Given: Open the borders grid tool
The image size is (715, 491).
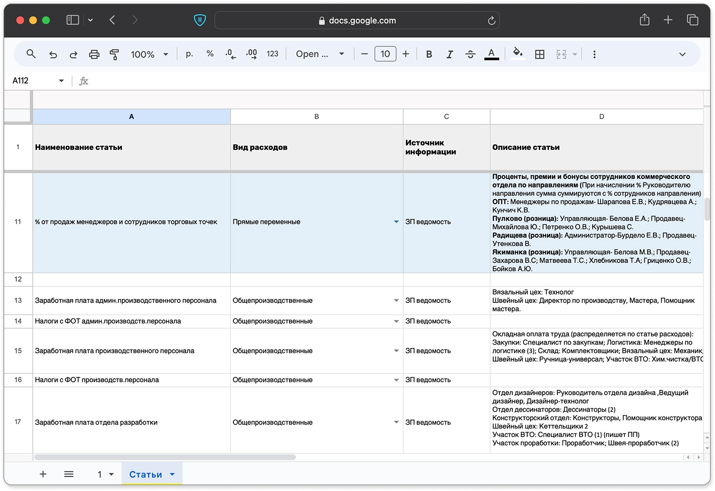Looking at the screenshot, I should [540, 55].
